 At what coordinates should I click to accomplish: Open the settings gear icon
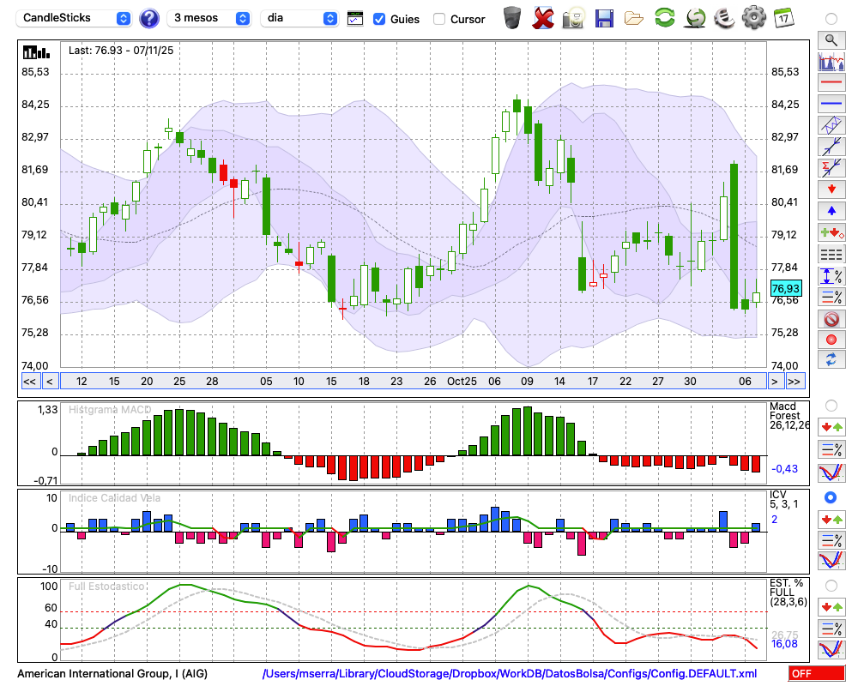pos(753,17)
